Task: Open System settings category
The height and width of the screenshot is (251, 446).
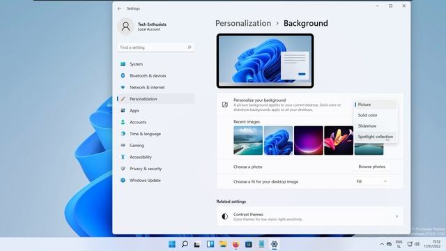Action: (156, 64)
